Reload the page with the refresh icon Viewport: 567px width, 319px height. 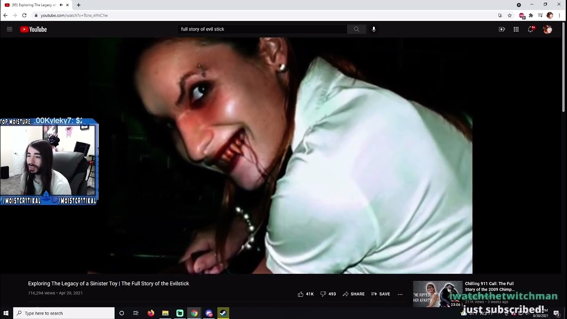click(x=24, y=16)
